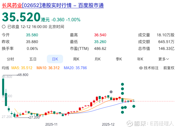Click the first large green candlestick
Screen dimensions: 179x129
(x=3, y=87)
